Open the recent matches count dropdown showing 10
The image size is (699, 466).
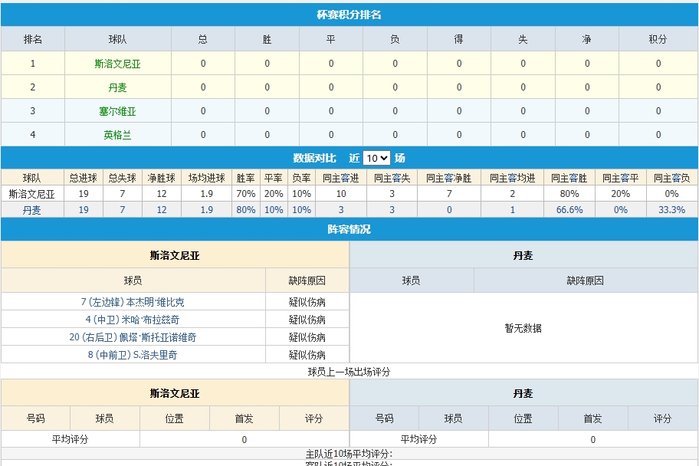tap(376, 158)
